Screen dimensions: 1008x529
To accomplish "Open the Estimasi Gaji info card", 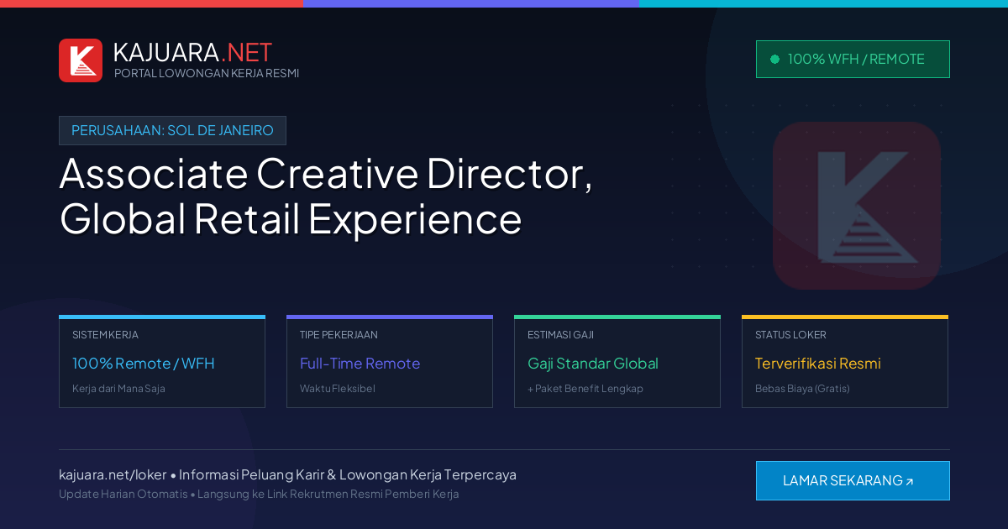I will click(617, 361).
